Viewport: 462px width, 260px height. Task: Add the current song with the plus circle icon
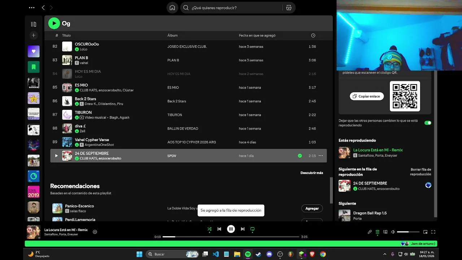(x=95, y=232)
